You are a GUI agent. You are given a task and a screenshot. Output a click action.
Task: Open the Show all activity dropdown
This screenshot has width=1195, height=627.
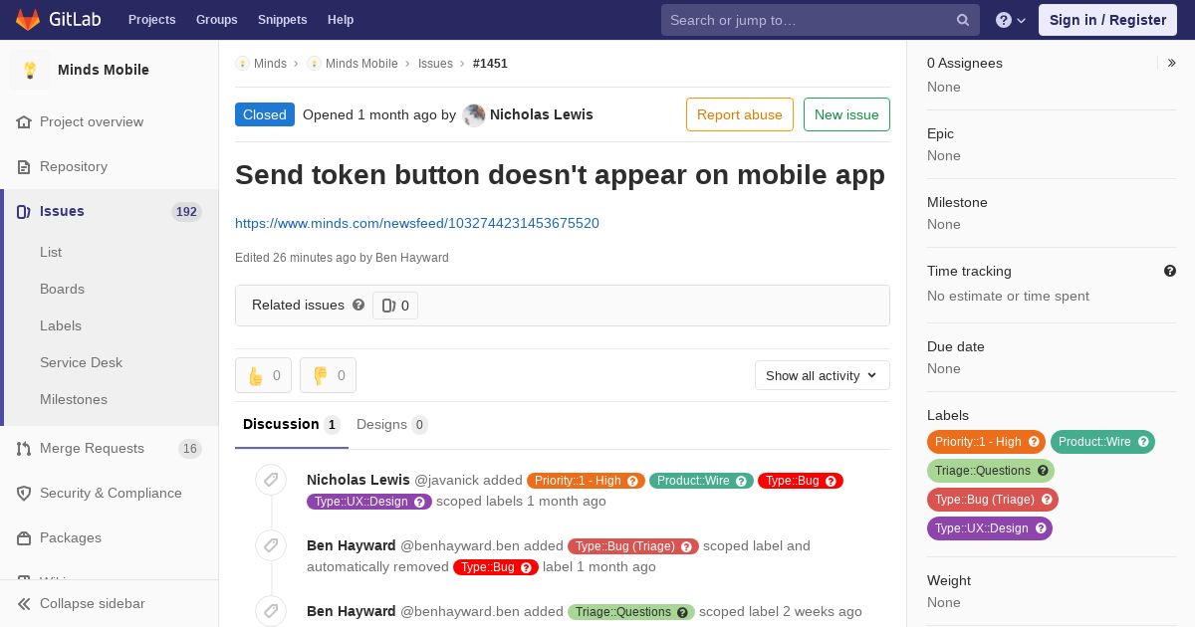click(822, 375)
